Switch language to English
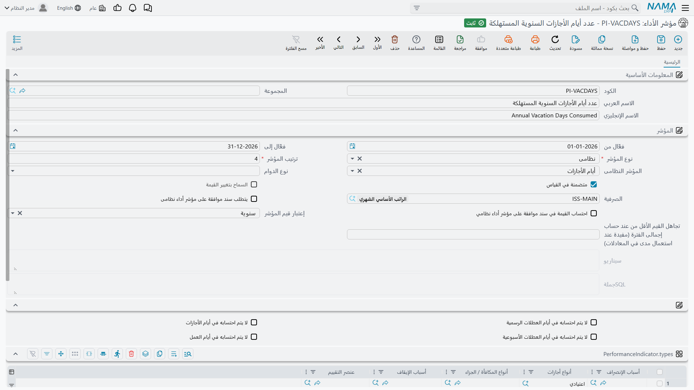 point(69,8)
